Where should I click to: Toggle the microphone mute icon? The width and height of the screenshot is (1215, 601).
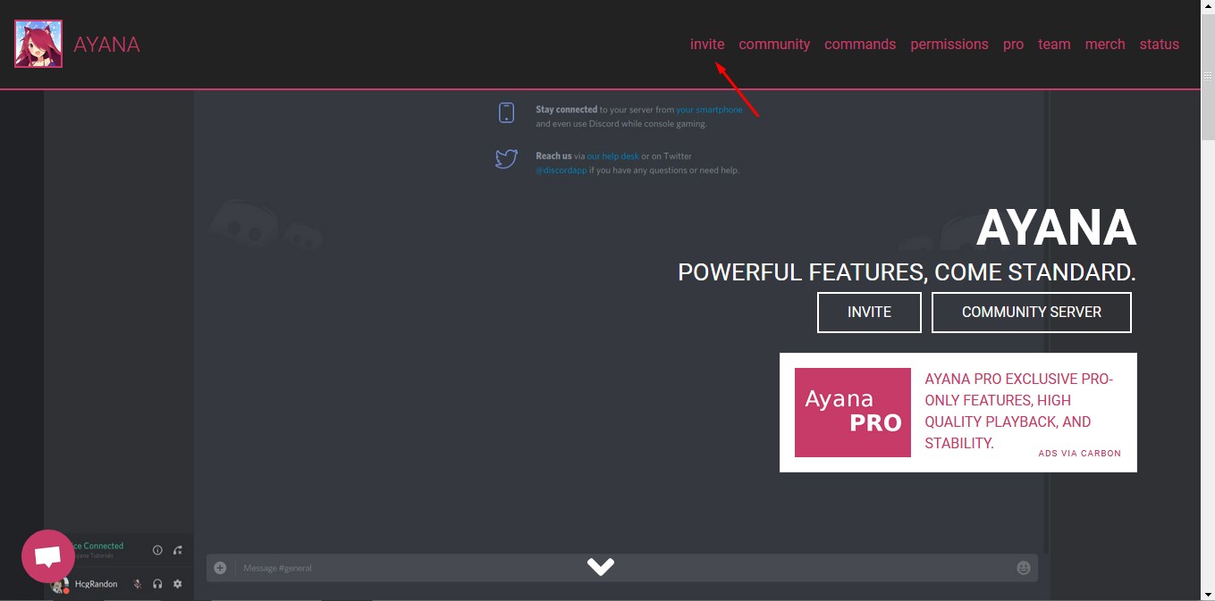138,584
